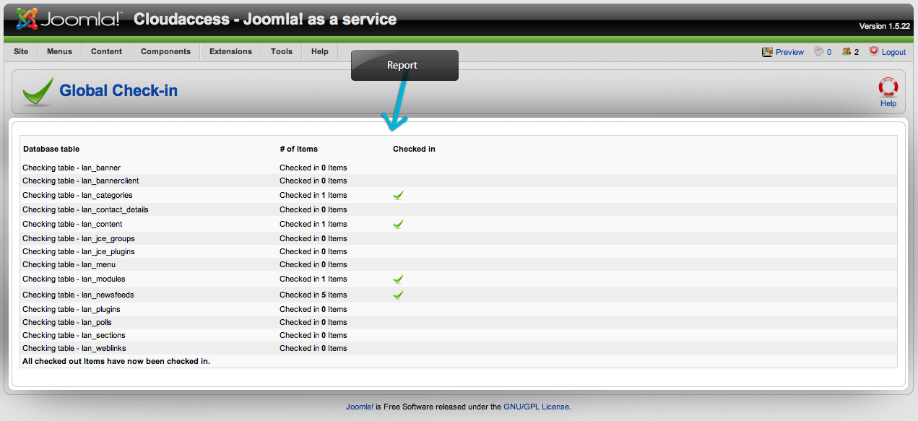Image resolution: width=918 pixels, height=421 pixels.
Task: Open the Site menu
Action: coord(21,52)
